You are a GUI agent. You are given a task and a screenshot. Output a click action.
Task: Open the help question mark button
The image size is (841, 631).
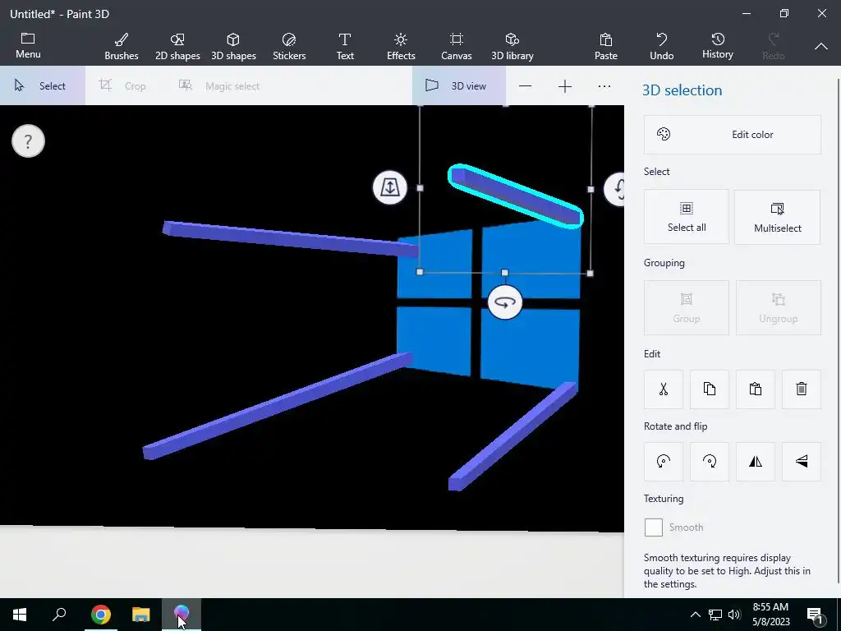click(x=28, y=141)
